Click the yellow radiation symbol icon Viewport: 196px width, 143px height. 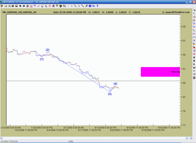[61, 6]
